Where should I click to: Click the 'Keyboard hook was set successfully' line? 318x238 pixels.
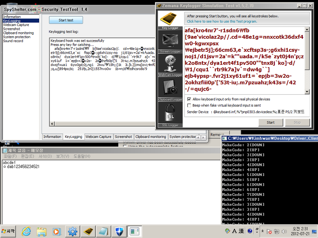click(x=77, y=41)
